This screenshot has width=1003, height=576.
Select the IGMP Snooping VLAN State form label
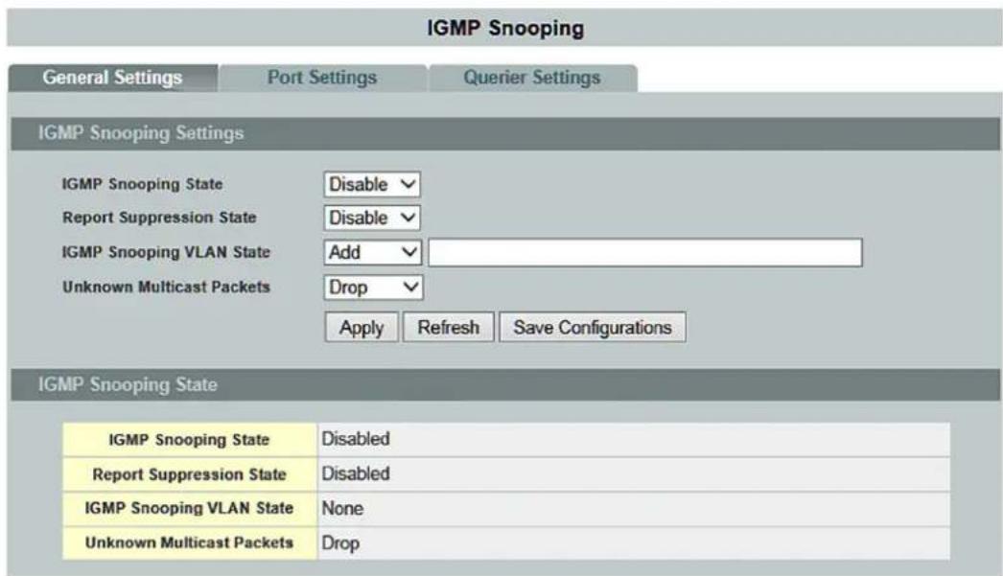(x=166, y=252)
